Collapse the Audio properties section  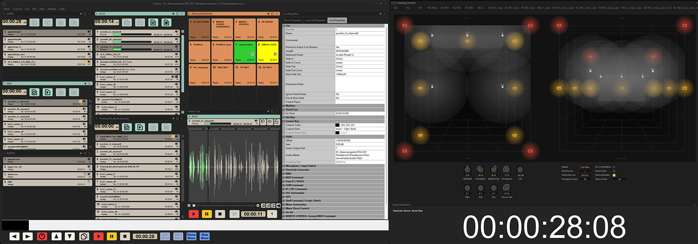click(x=284, y=137)
